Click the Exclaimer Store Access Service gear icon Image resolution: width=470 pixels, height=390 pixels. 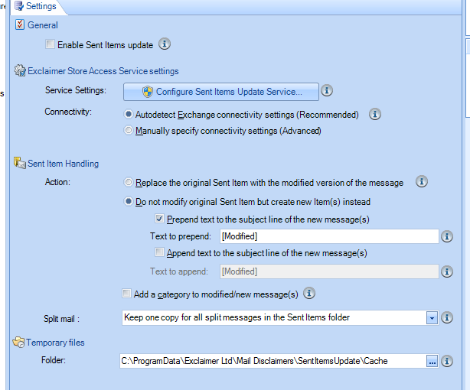tap(20, 70)
